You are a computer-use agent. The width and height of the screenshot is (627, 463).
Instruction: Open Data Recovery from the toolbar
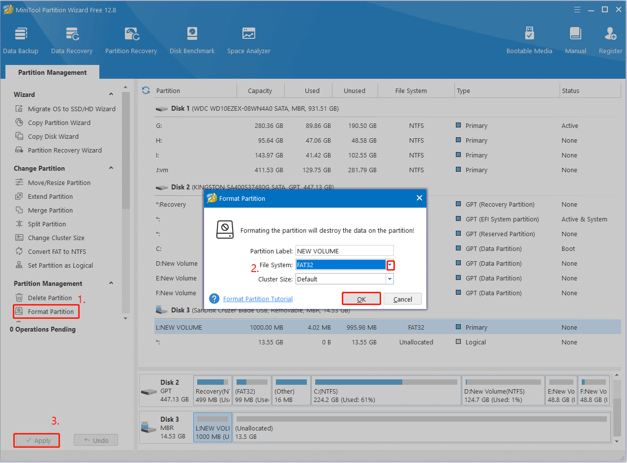[72, 40]
